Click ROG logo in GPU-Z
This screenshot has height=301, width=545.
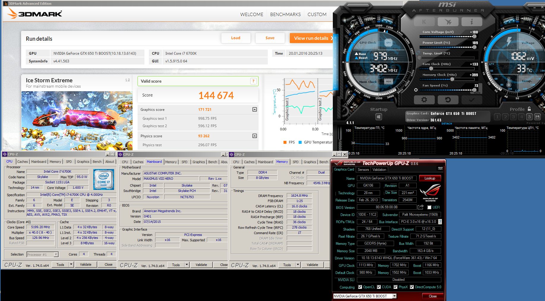430,193
